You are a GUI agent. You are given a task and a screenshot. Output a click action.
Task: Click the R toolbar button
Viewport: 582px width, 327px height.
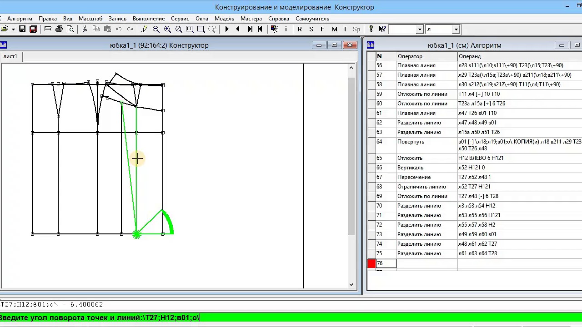pyautogui.click(x=300, y=29)
